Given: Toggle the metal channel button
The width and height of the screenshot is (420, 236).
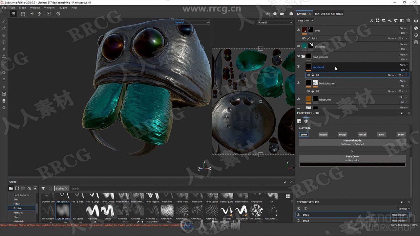Looking at the screenshot, I should coord(362,134).
